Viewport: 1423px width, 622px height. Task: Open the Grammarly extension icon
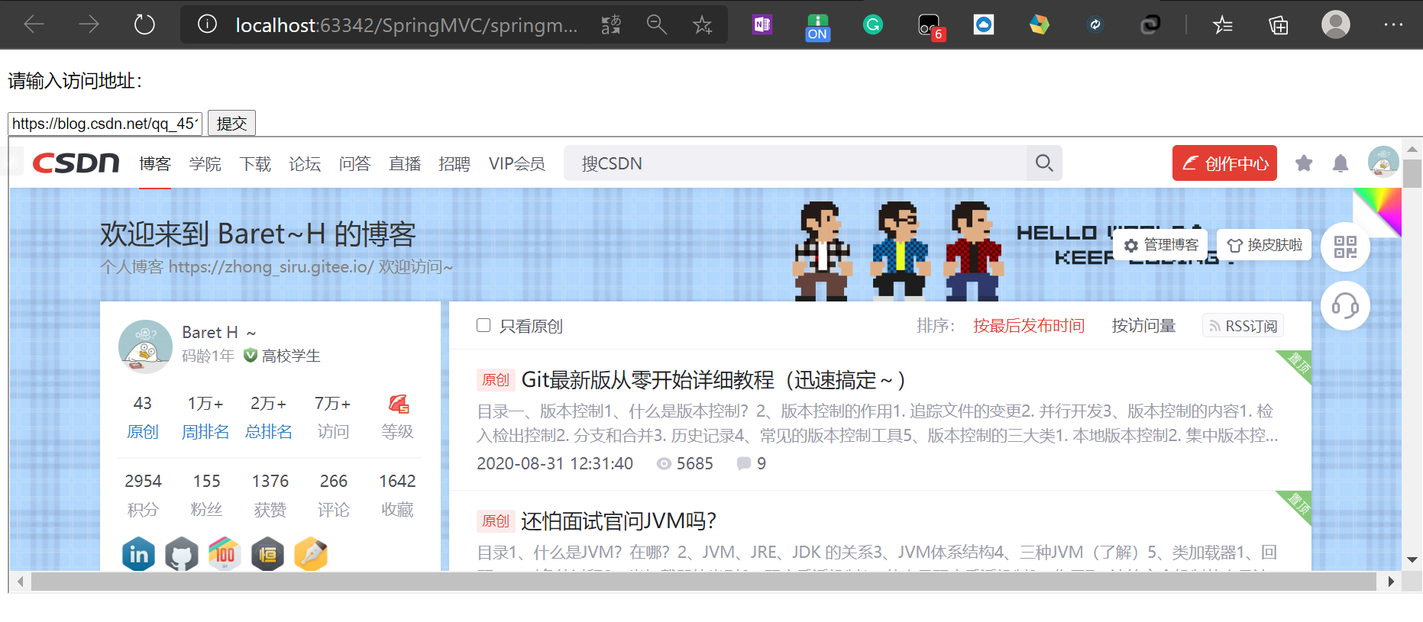click(x=872, y=24)
